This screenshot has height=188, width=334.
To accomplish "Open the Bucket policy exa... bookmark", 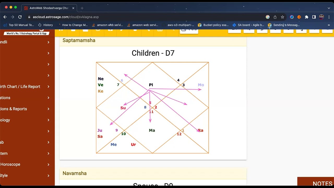I will [x=213, y=25].
